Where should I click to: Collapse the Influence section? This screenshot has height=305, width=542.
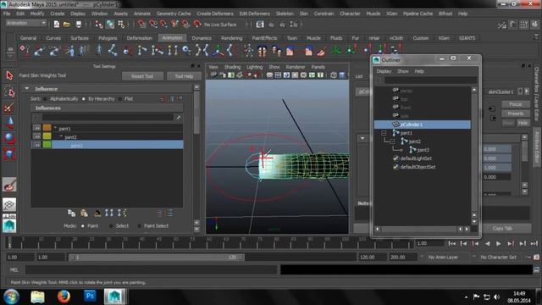26,89
